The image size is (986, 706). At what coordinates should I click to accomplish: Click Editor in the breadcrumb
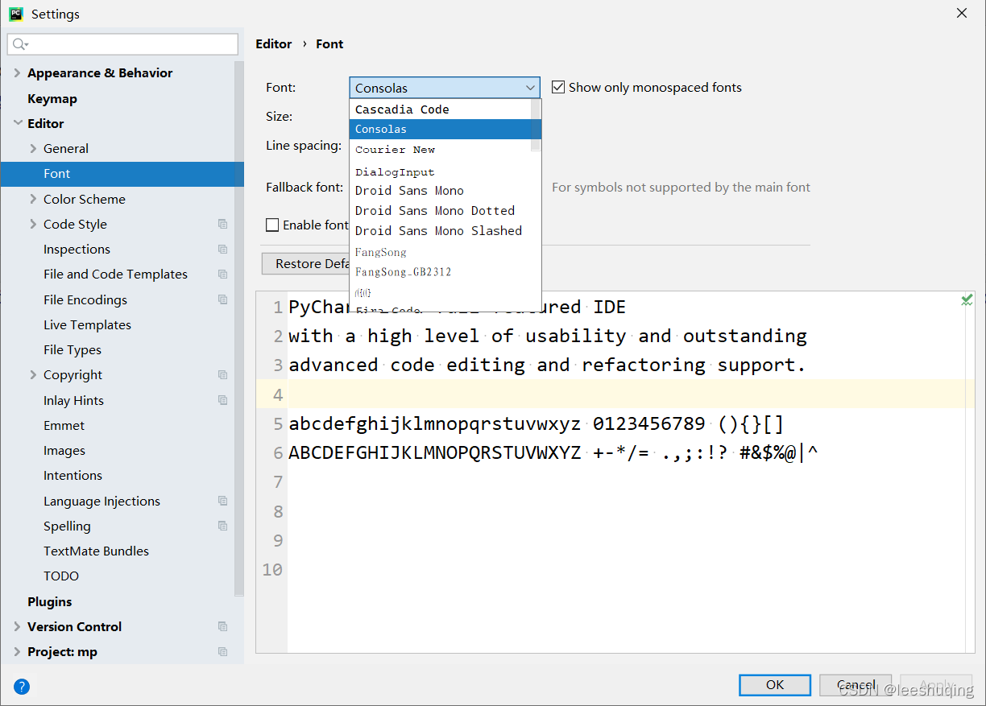coord(274,43)
